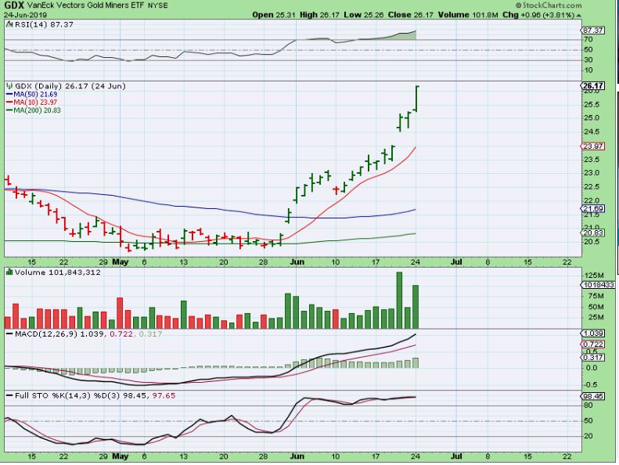Click the tallest green volume bar
Image resolution: width=619 pixels, height=465 pixels.
[399, 301]
